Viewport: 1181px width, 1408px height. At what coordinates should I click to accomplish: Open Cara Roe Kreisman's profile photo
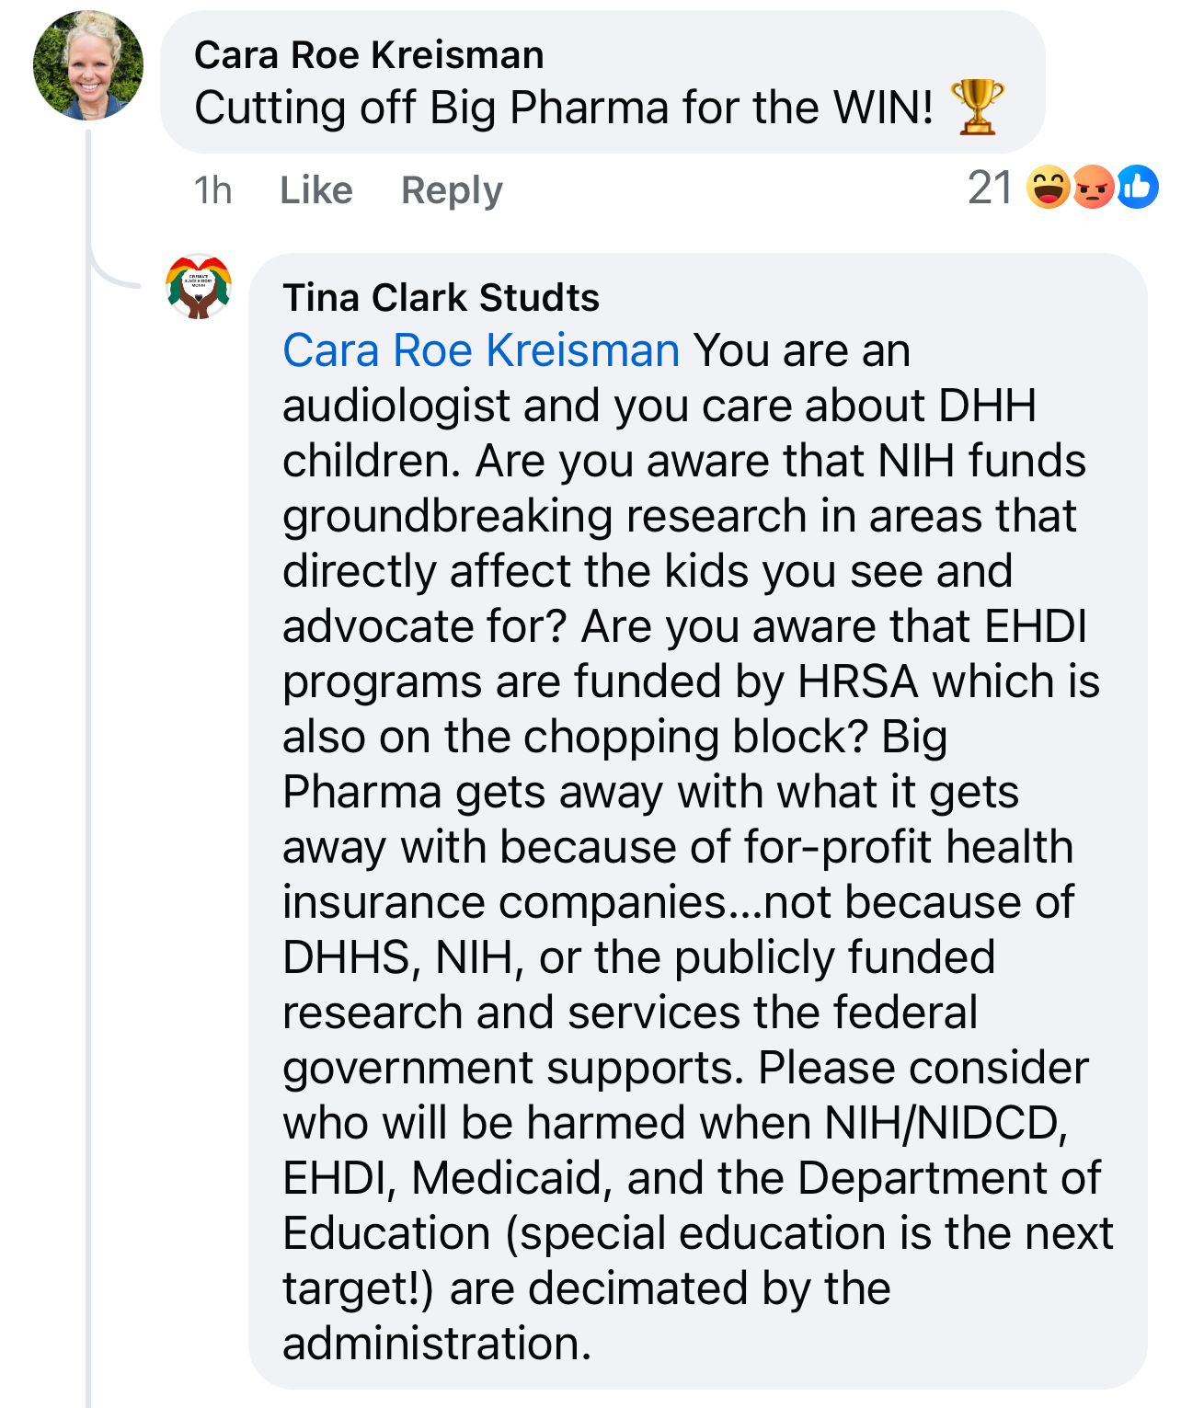[88, 66]
